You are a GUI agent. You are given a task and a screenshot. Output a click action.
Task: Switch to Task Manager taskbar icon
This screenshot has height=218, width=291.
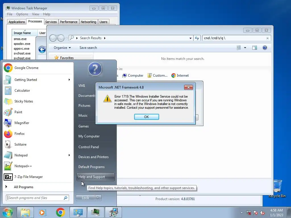[95, 212]
